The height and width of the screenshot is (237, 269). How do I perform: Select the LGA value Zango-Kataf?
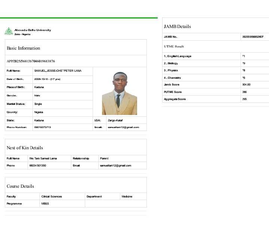[x=115, y=121]
